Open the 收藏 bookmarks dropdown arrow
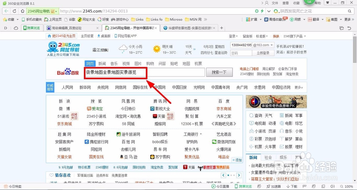The image size is (357, 190). (17, 20)
